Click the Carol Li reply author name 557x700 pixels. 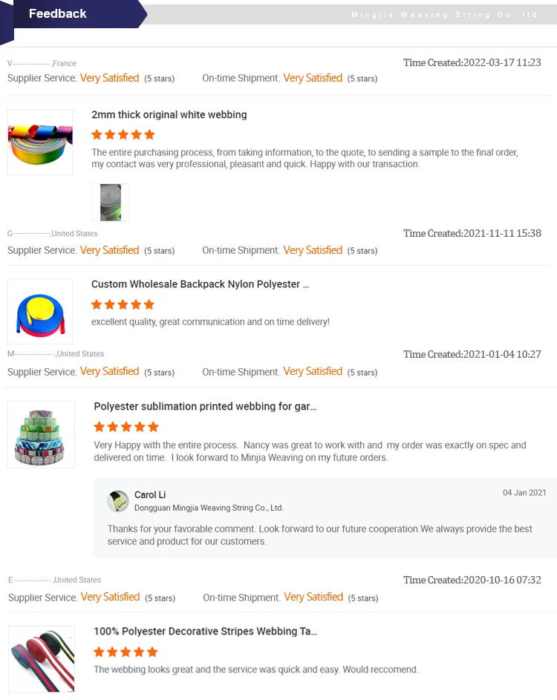(150, 494)
